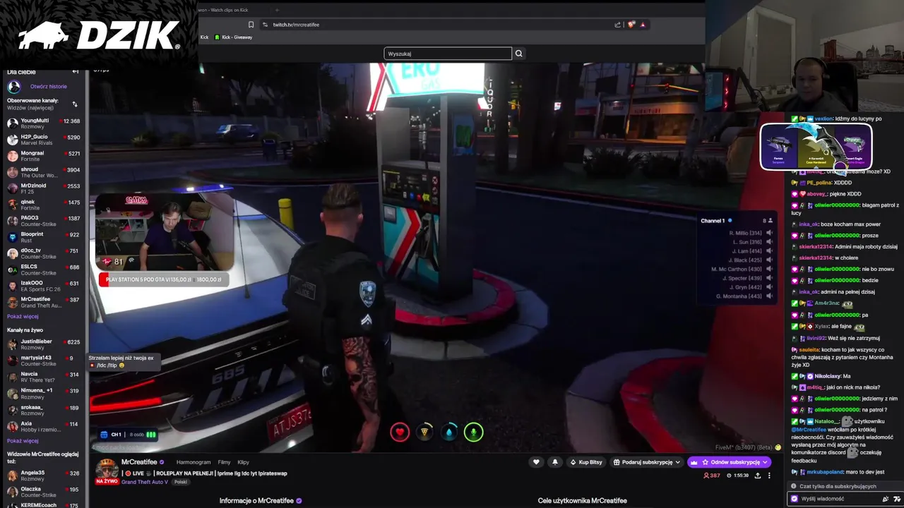Open YoungMulti channel in sidebar
The height and width of the screenshot is (508, 904).
pos(43,123)
